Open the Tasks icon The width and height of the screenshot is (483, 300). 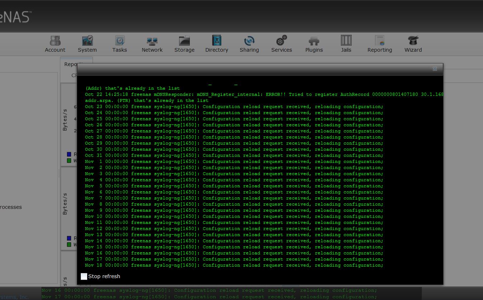pos(119,44)
